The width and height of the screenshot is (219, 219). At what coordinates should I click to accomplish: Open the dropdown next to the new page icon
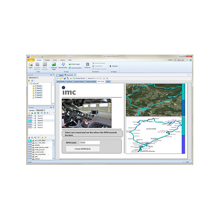pyautogui.click(x=58, y=78)
